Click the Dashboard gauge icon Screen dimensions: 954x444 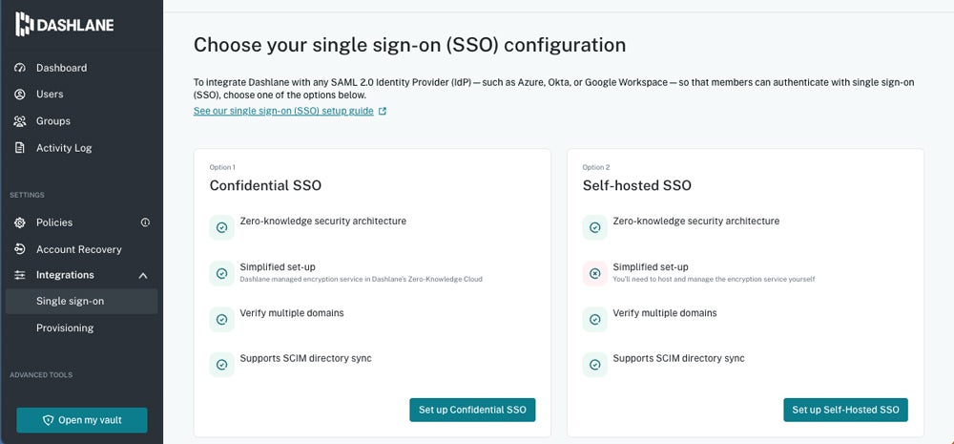point(19,68)
